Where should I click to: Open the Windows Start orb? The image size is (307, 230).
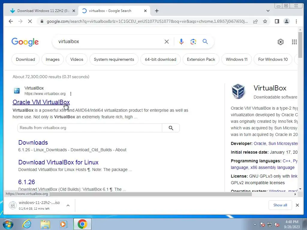pos(8,224)
